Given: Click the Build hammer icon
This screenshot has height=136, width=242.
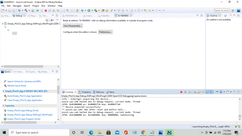Looking at the screenshot, I should point(26,10).
